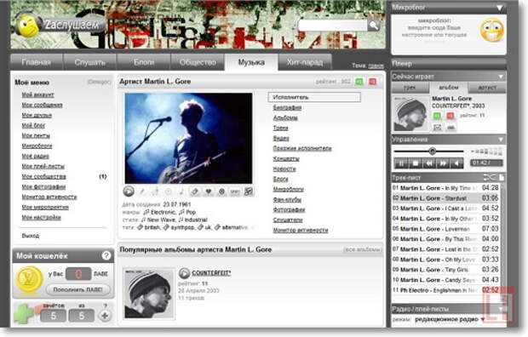
Task: Open Похожие исполнители link
Action: tap(302, 148)
